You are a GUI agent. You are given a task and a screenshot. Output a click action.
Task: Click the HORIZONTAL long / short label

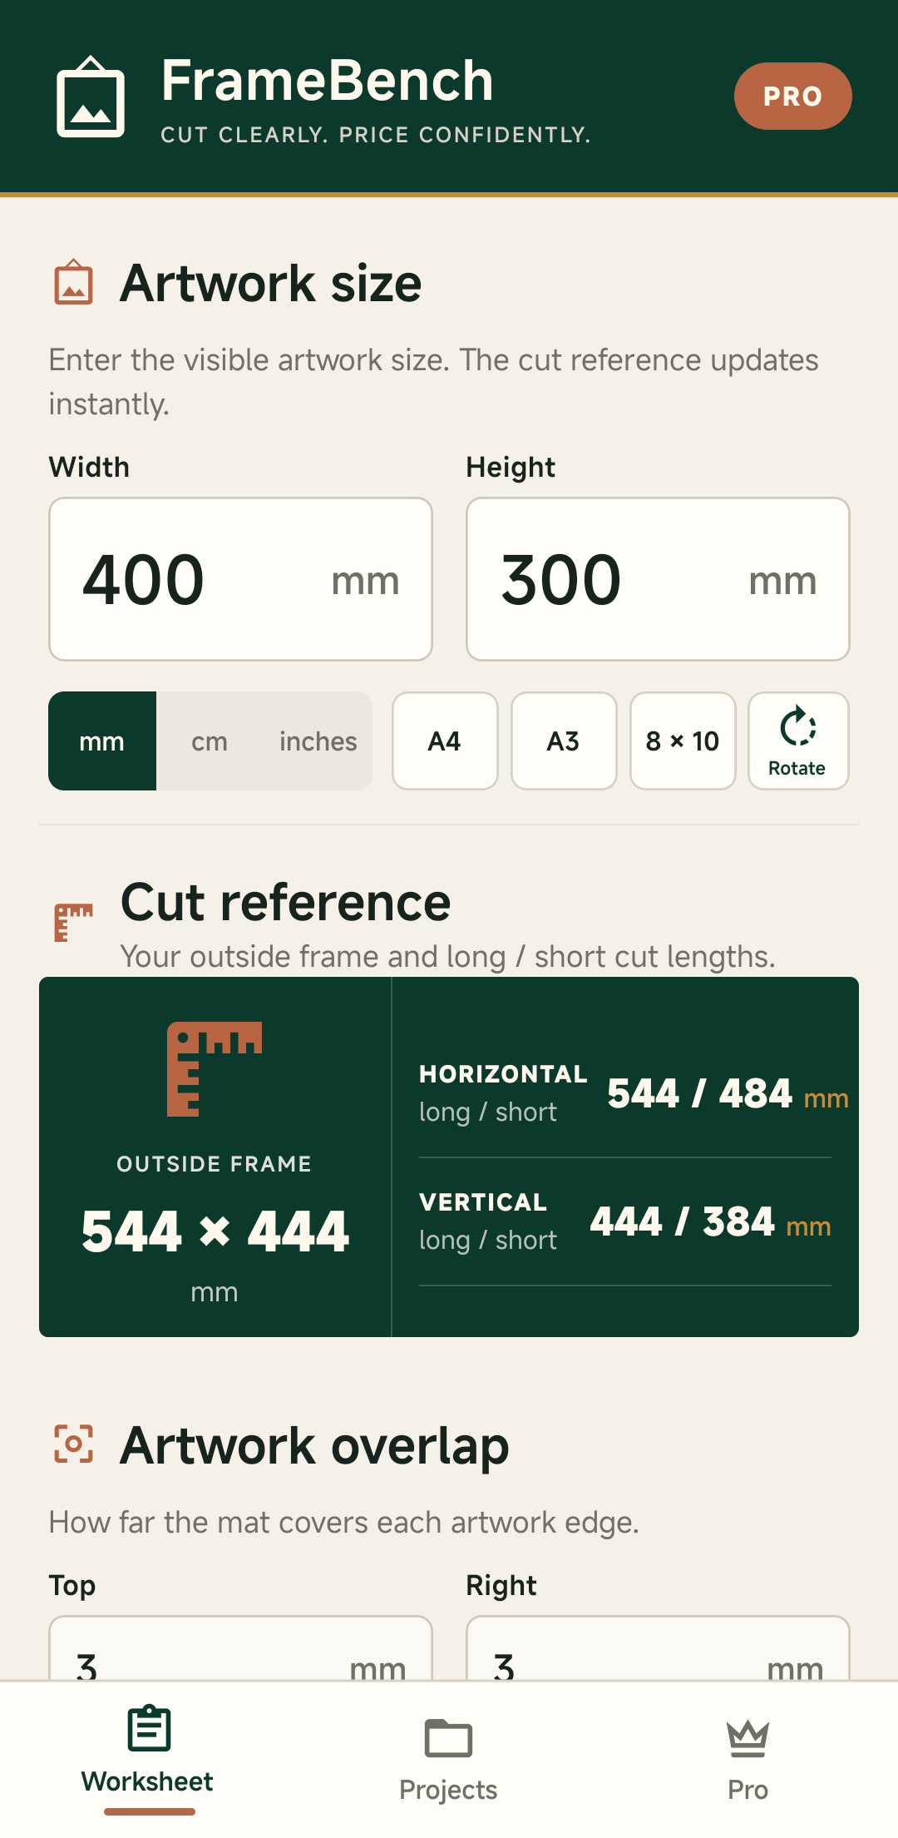(502, 1093)
